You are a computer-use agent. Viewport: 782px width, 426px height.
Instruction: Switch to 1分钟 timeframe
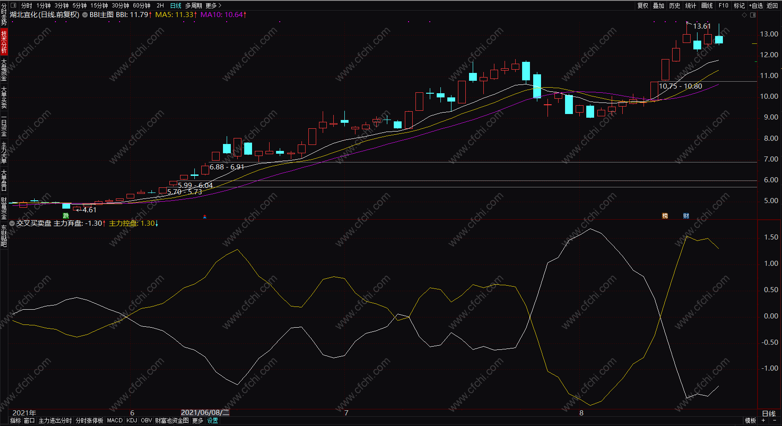point(44,6)
